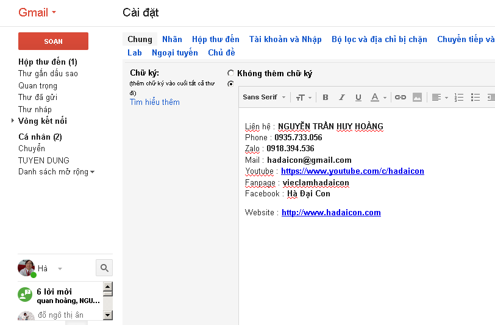Open the Tìm hiểu thêm link

tap(155, 102)
